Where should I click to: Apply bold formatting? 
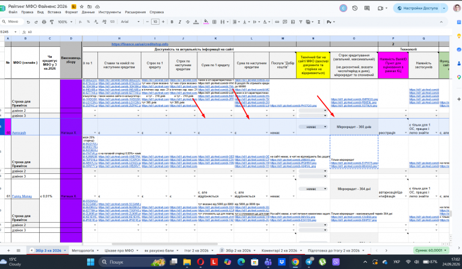[x=172, y=22]
